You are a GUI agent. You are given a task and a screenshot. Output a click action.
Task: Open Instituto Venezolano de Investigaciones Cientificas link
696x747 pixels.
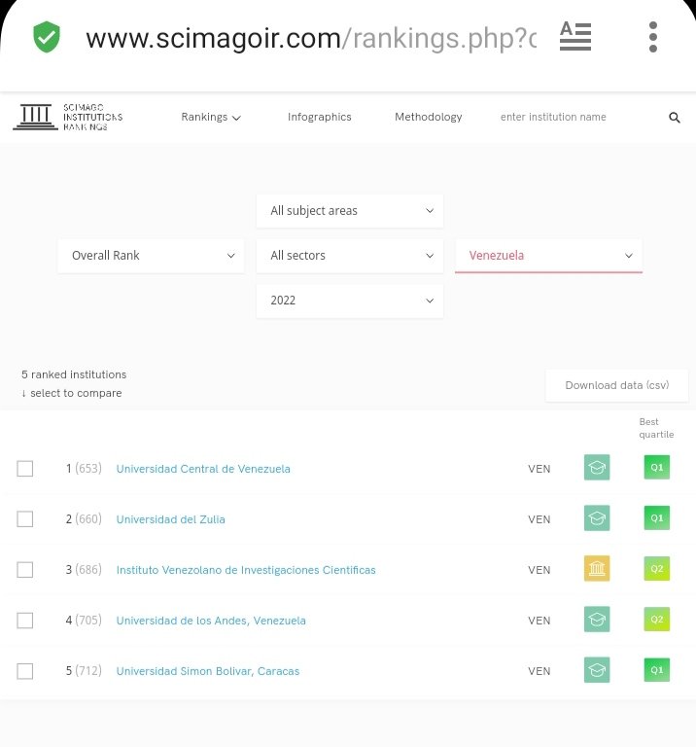click(x=246, y=570)
